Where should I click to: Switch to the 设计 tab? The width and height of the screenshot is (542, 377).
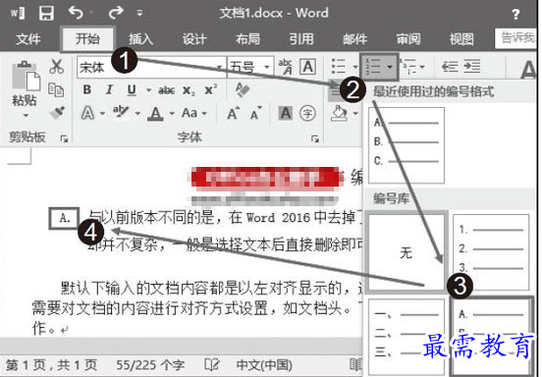pyautogui.click(x=194, y=38)
